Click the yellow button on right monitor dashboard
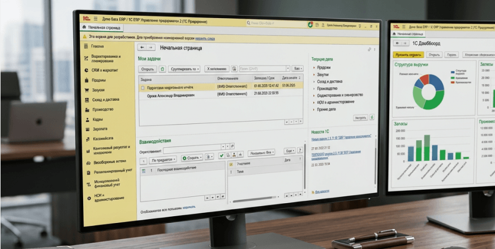The height and width of the screenshot is (249, 495). click(x=408, y=54)
